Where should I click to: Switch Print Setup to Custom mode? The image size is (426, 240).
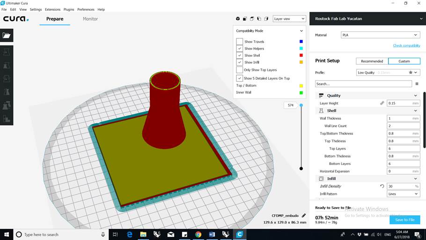[x=404, y=61]
